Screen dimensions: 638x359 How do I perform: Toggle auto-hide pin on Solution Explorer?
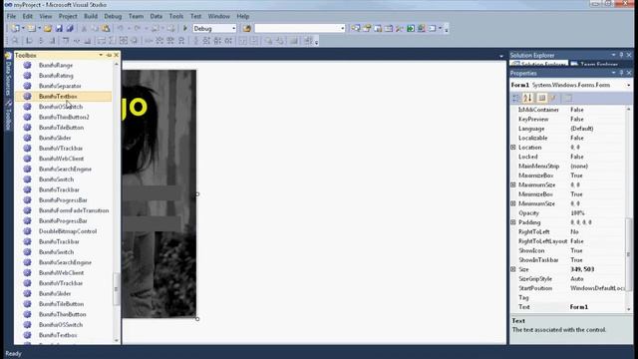pyautogui.click(x=621, y=55)
